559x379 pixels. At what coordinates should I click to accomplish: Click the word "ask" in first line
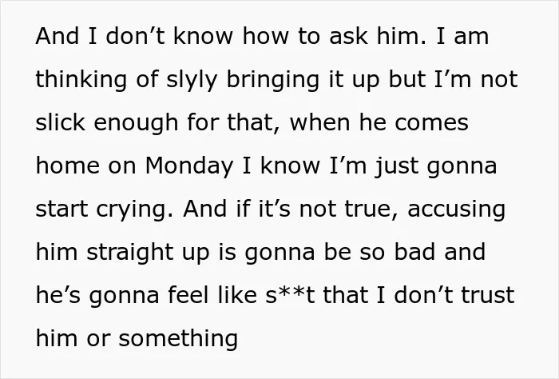pyautogui.click(x=348, y=36)
